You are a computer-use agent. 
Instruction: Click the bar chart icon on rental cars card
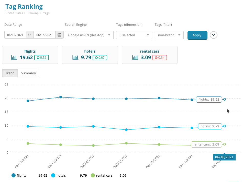135,57
